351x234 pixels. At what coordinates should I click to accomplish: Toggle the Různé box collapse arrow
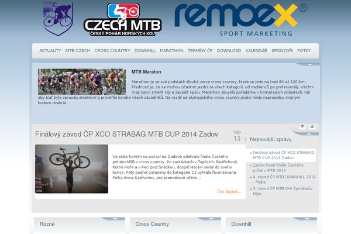click(x=115, y=219)
